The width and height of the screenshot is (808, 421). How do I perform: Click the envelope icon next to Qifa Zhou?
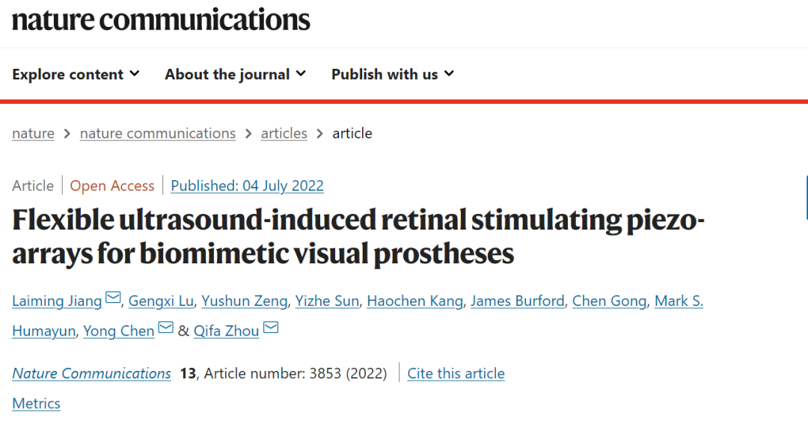click(x=271, y=328)
